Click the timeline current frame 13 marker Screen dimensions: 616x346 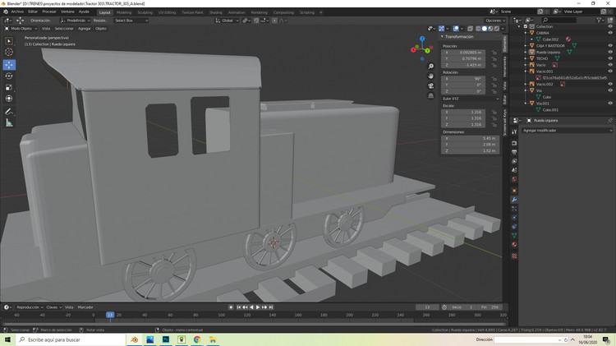tap(109, 315)
